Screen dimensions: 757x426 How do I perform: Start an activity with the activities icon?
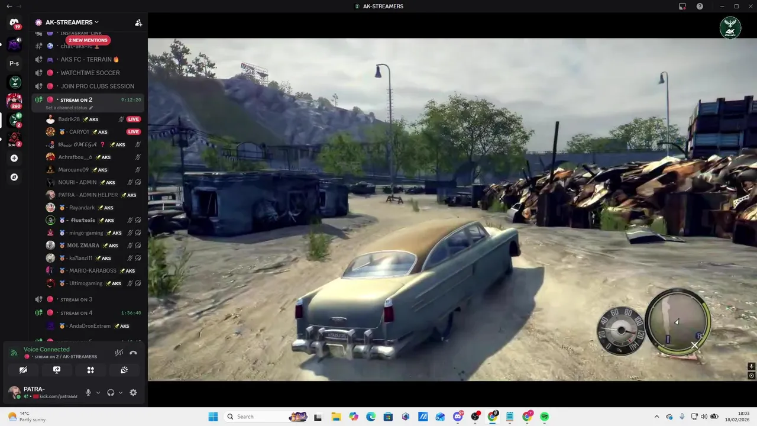[x=90, y=370]
